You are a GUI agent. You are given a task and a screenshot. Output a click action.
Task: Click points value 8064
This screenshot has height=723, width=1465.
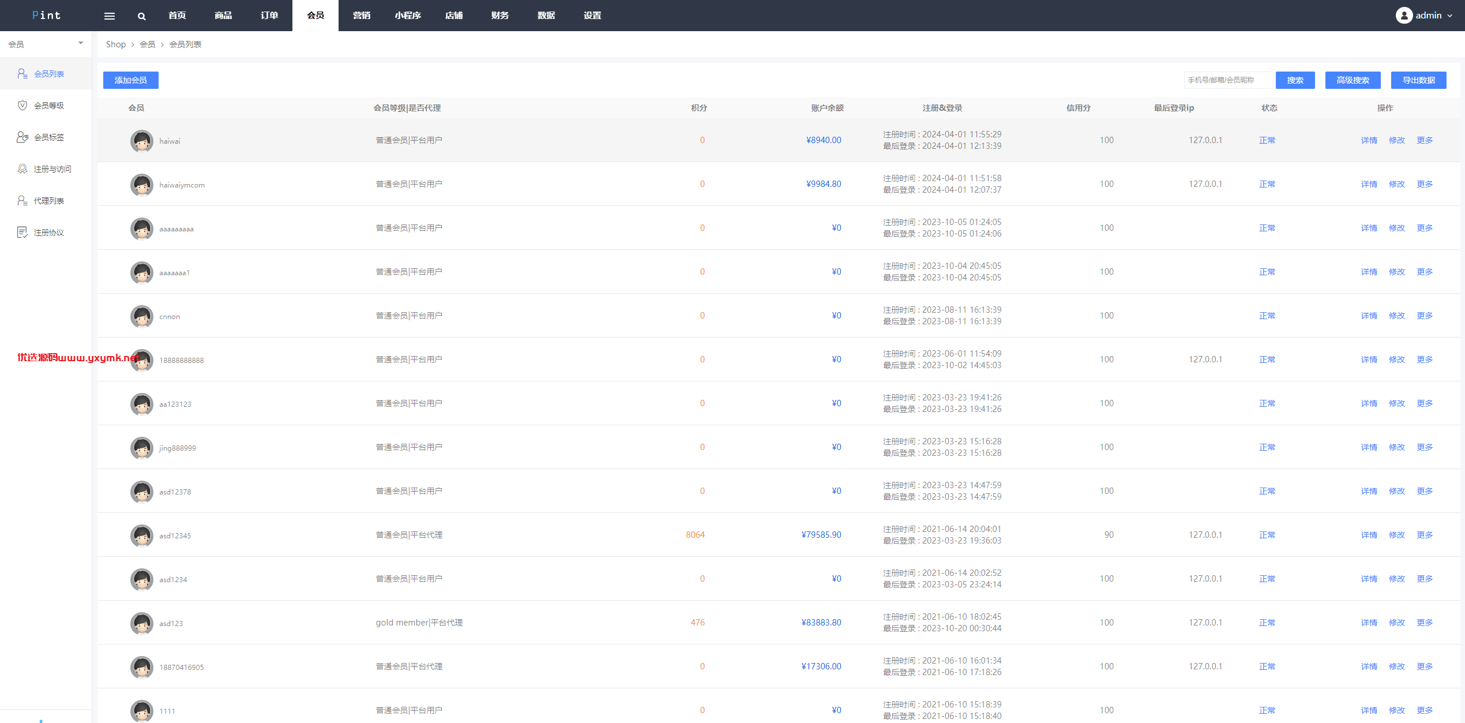tap(695, 535)
